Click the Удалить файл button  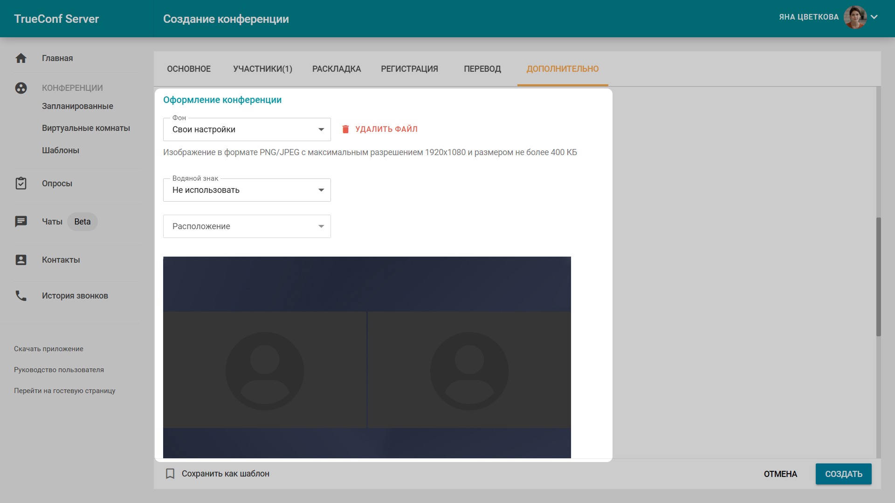pos(379,129)
